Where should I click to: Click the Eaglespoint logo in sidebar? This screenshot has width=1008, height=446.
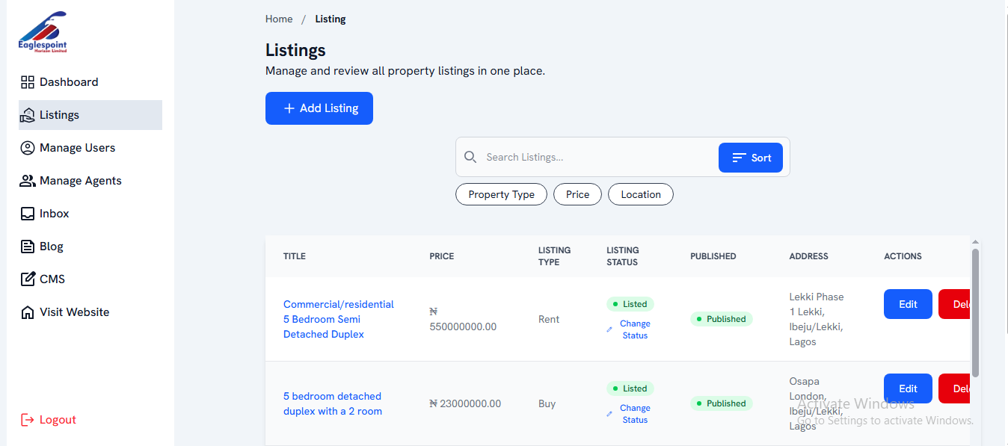pyautogui.click(x=43, y=32)
